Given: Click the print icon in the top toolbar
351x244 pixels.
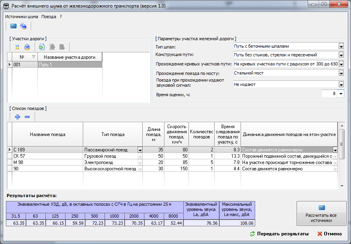Looking at the screenshot, I should coord(23,26).
